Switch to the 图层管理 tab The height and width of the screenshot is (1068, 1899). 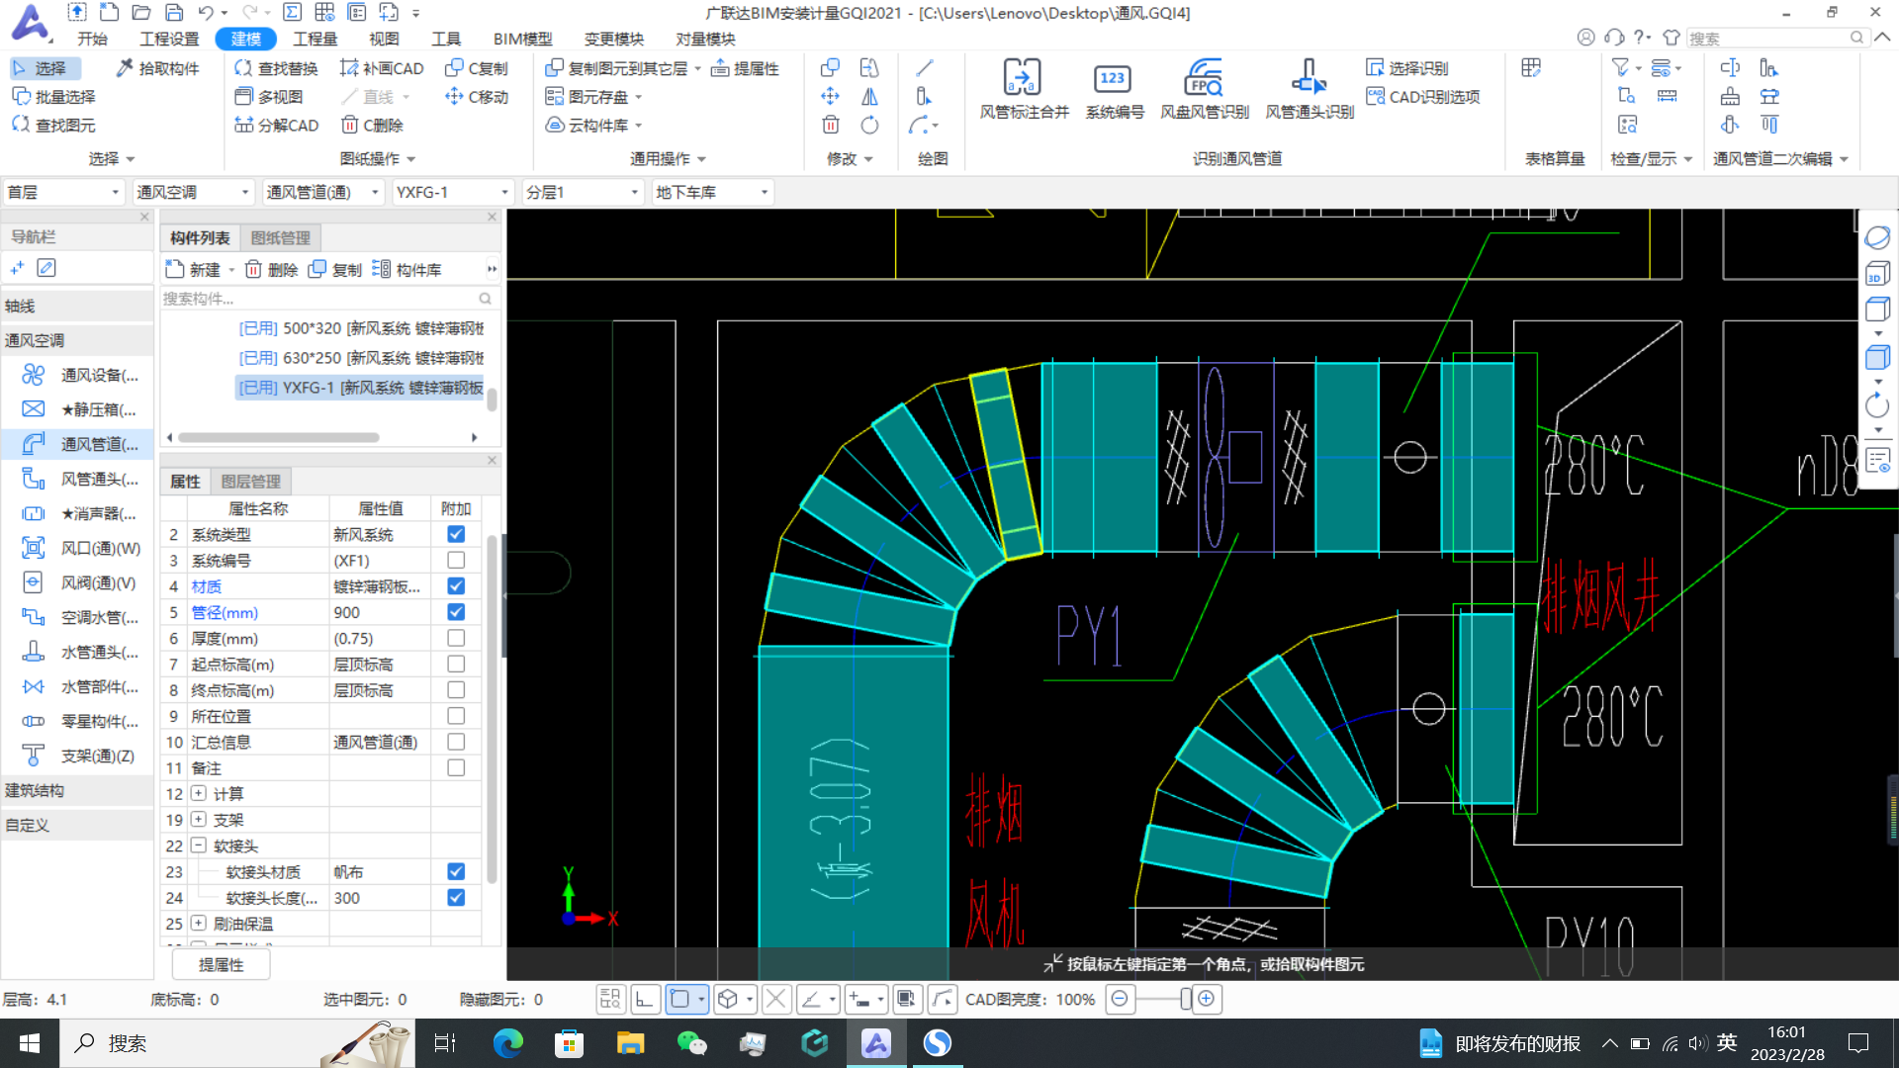[251, 481]
